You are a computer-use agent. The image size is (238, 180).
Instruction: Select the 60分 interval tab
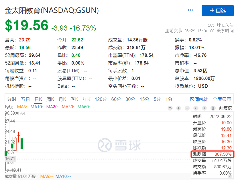click(116, 99)
